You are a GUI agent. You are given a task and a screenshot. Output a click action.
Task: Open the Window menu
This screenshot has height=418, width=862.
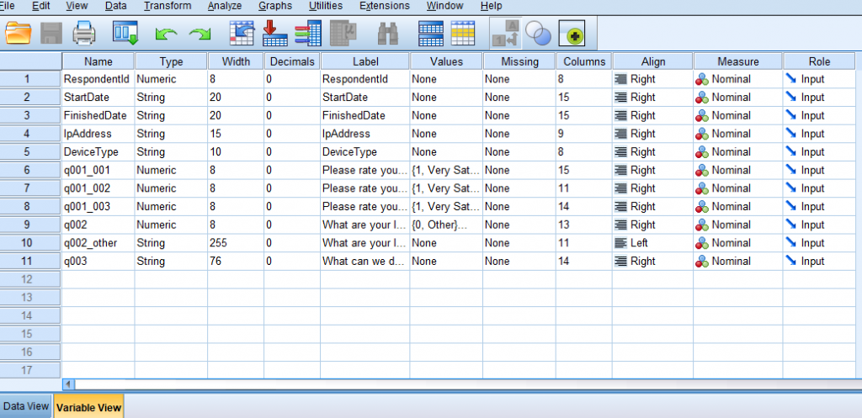click(x=444, y=6)
